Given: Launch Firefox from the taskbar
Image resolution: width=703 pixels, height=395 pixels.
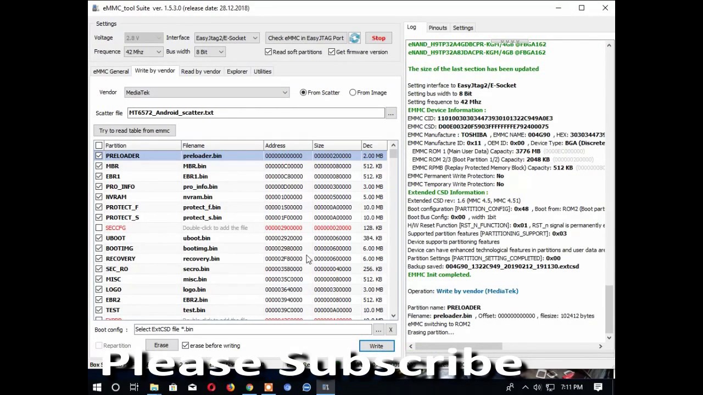Looking at the screenshot, I should pyautogui.click(x=231, y=387).
